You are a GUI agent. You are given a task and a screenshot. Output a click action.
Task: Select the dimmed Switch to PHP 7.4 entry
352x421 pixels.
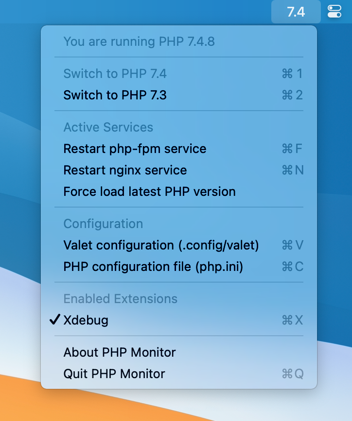[179, 74]
